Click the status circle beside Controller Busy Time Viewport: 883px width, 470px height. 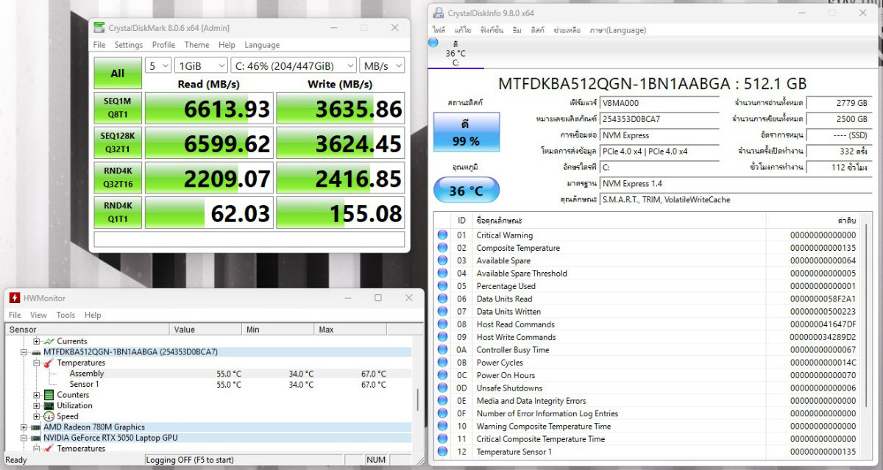tap(442, 350)
